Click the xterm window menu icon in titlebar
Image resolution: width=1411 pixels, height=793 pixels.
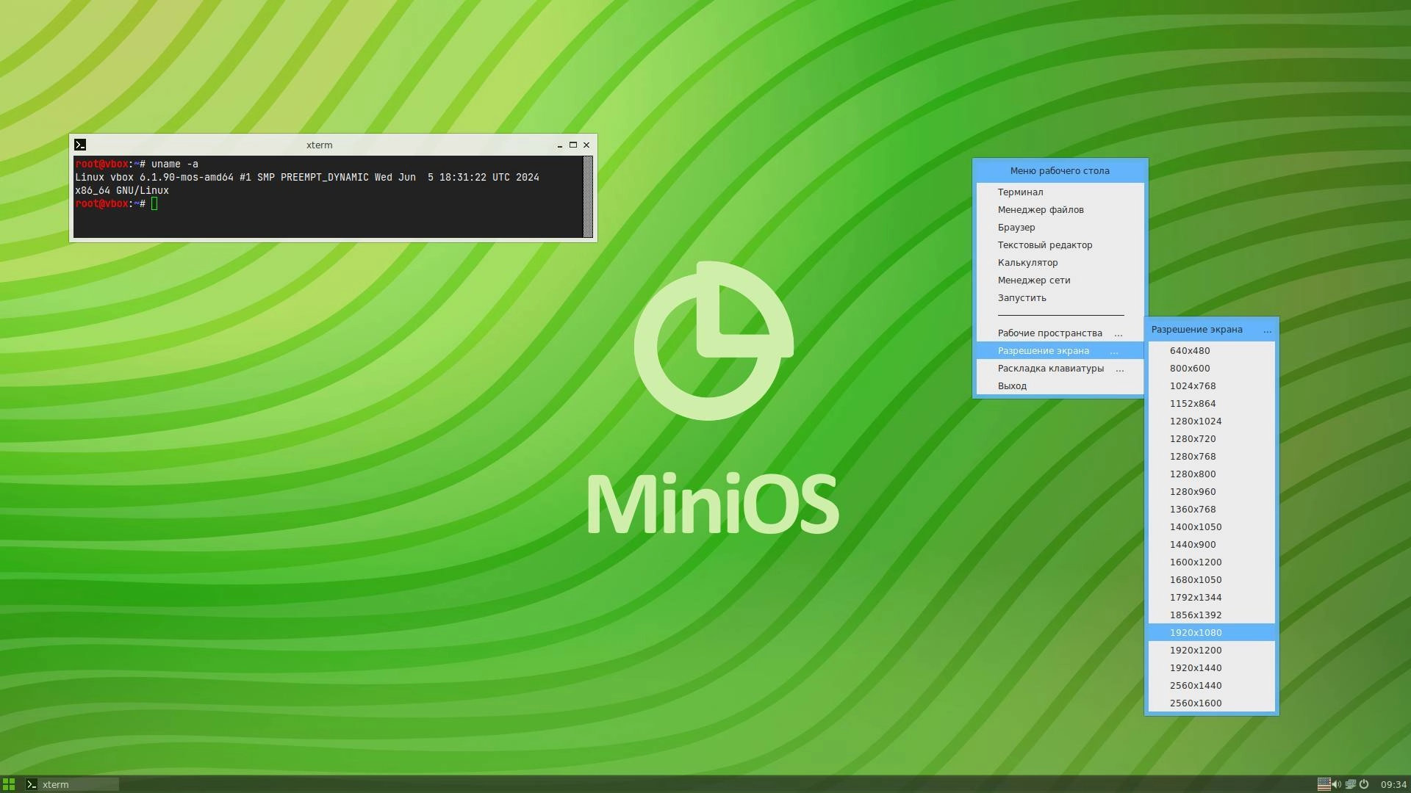(80, 145)
